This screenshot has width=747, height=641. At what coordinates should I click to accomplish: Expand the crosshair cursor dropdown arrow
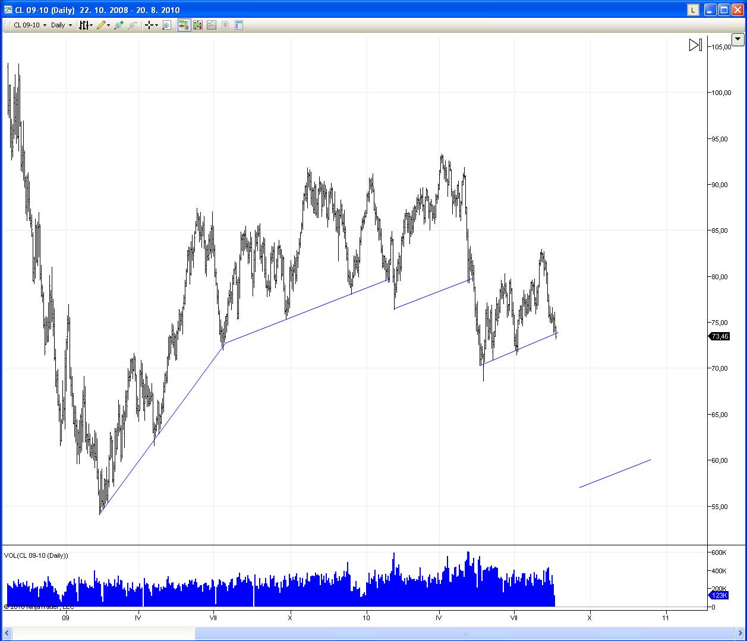tap(156, 26)
